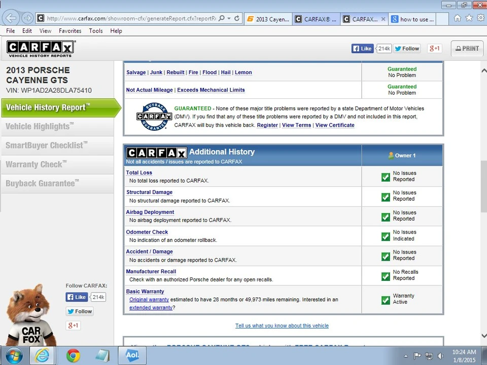Open the AOL app in taskbar
This screenshot has width=487, height=365.
(132, 356)
